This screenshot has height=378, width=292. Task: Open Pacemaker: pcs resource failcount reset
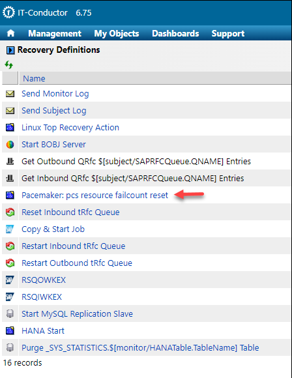click(95, 195)
